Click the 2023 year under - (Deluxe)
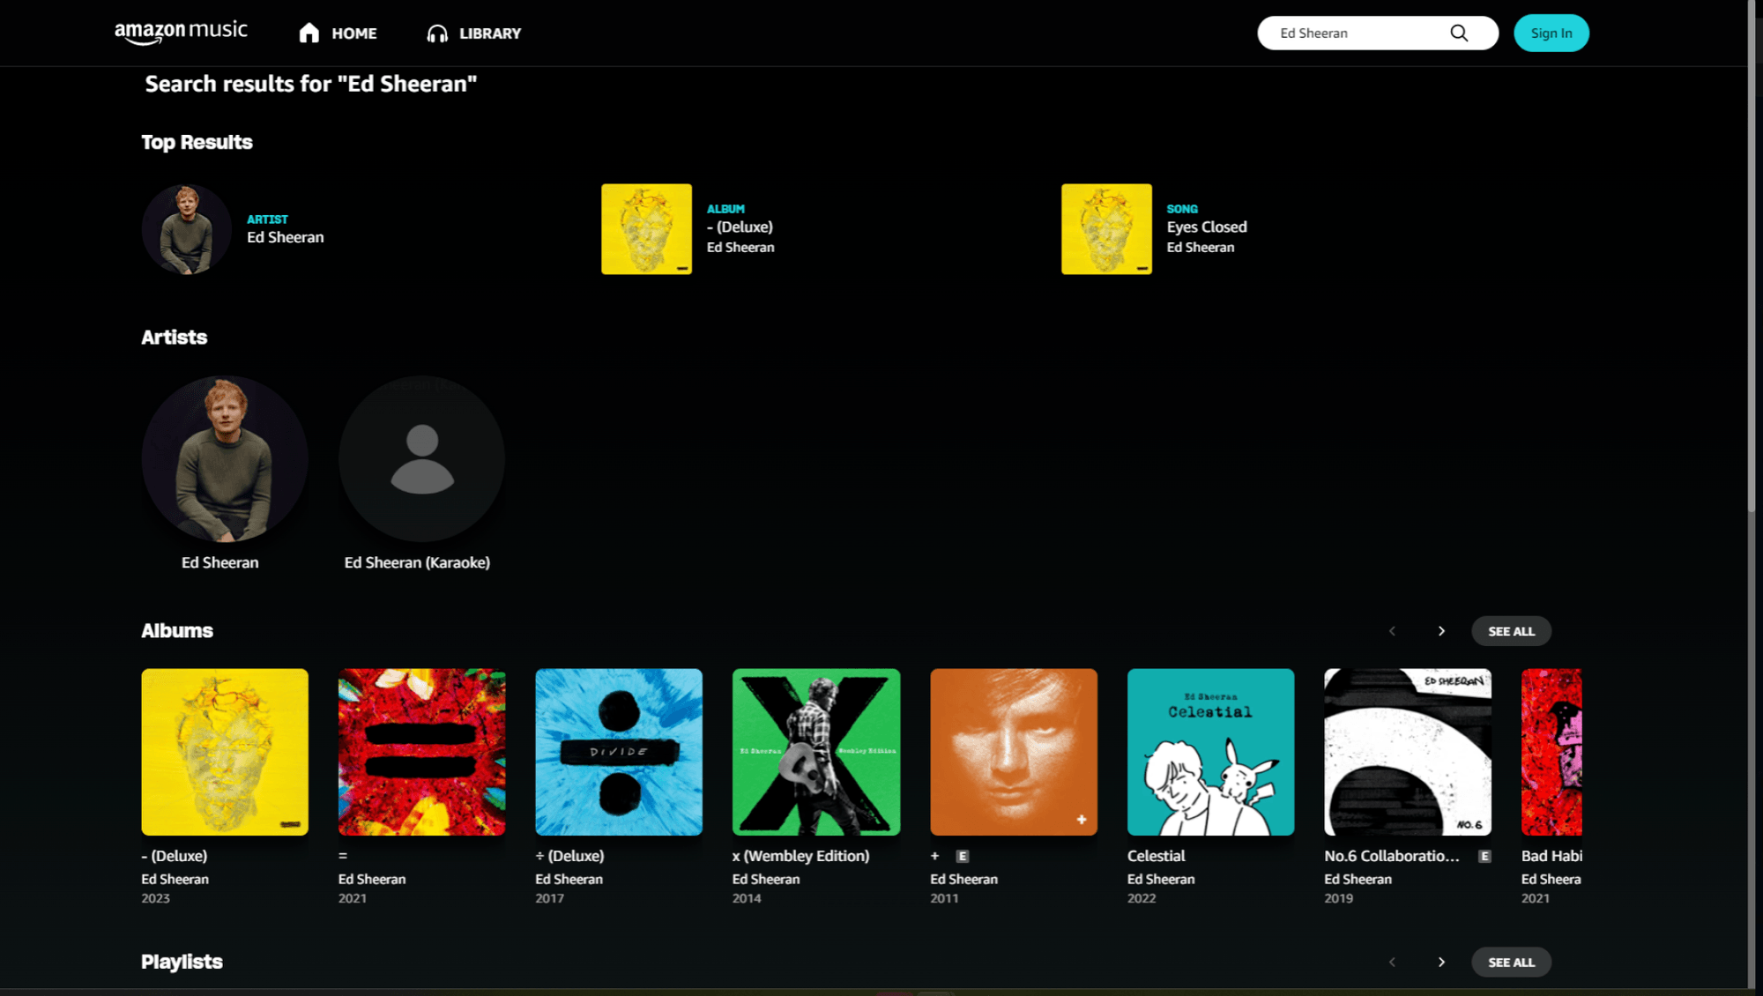This screenshot has width=1763, height=996. tap(155, 898)
